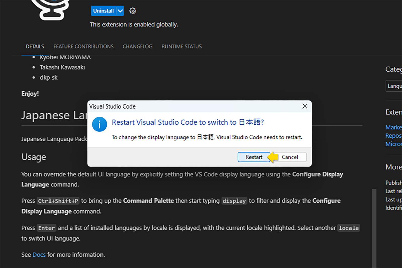This screenshot has height=268, width=402.
Task: Open the Uninstall dropdown arrow
Action: 120,11
